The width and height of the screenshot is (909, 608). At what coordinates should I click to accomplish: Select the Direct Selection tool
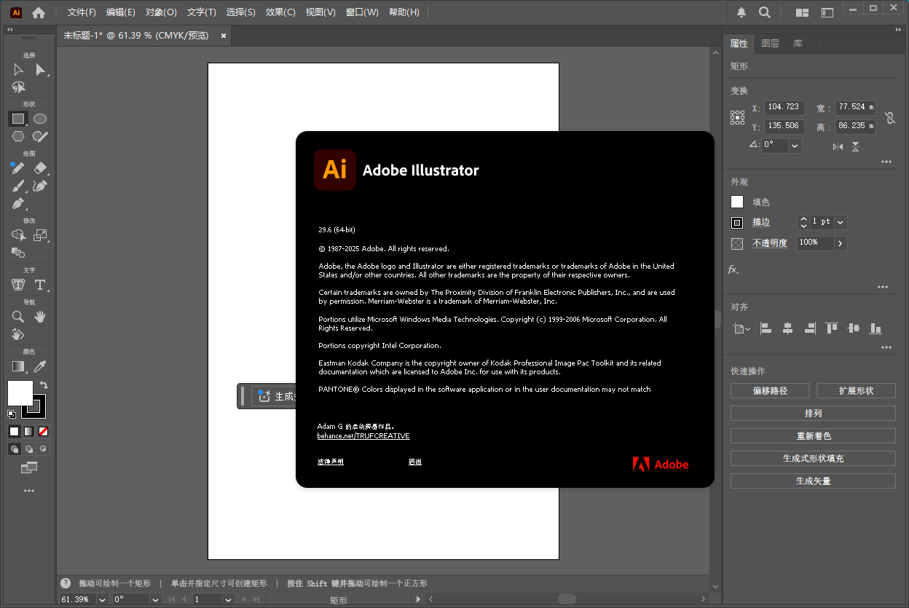coord(41,70)
